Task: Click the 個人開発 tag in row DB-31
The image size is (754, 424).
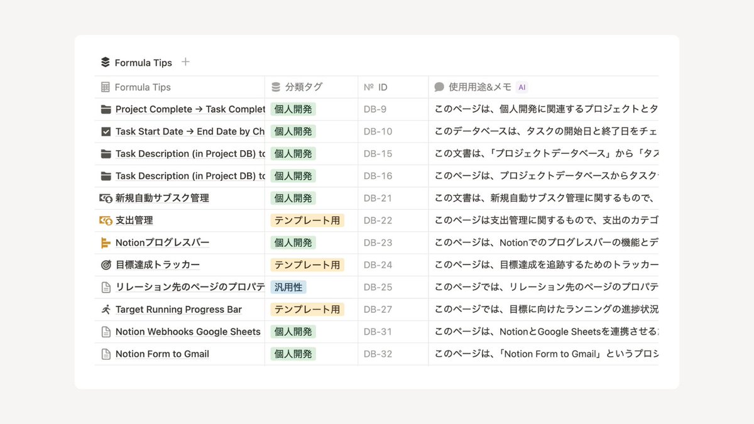Action: (x=293, y=332)
